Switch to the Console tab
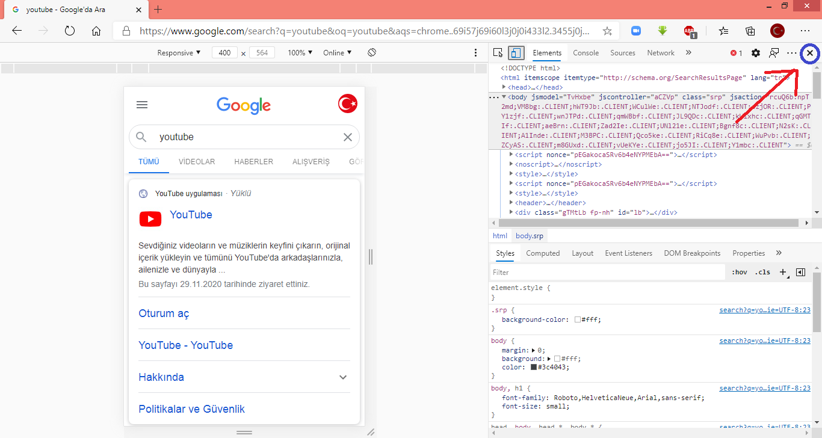822x438 pixels. point(586,53)
